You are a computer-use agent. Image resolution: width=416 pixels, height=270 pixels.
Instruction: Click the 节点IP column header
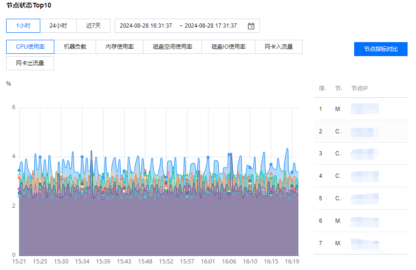pos(359,88)
